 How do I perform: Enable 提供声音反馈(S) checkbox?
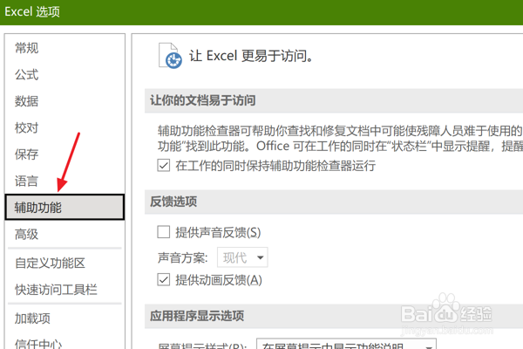(x=164, y=232)
